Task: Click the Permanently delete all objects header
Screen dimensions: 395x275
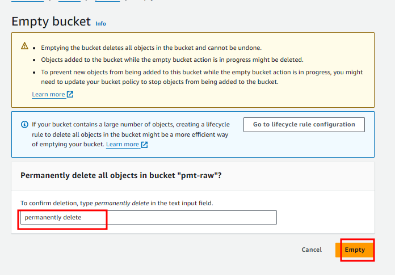Action: 121,175
